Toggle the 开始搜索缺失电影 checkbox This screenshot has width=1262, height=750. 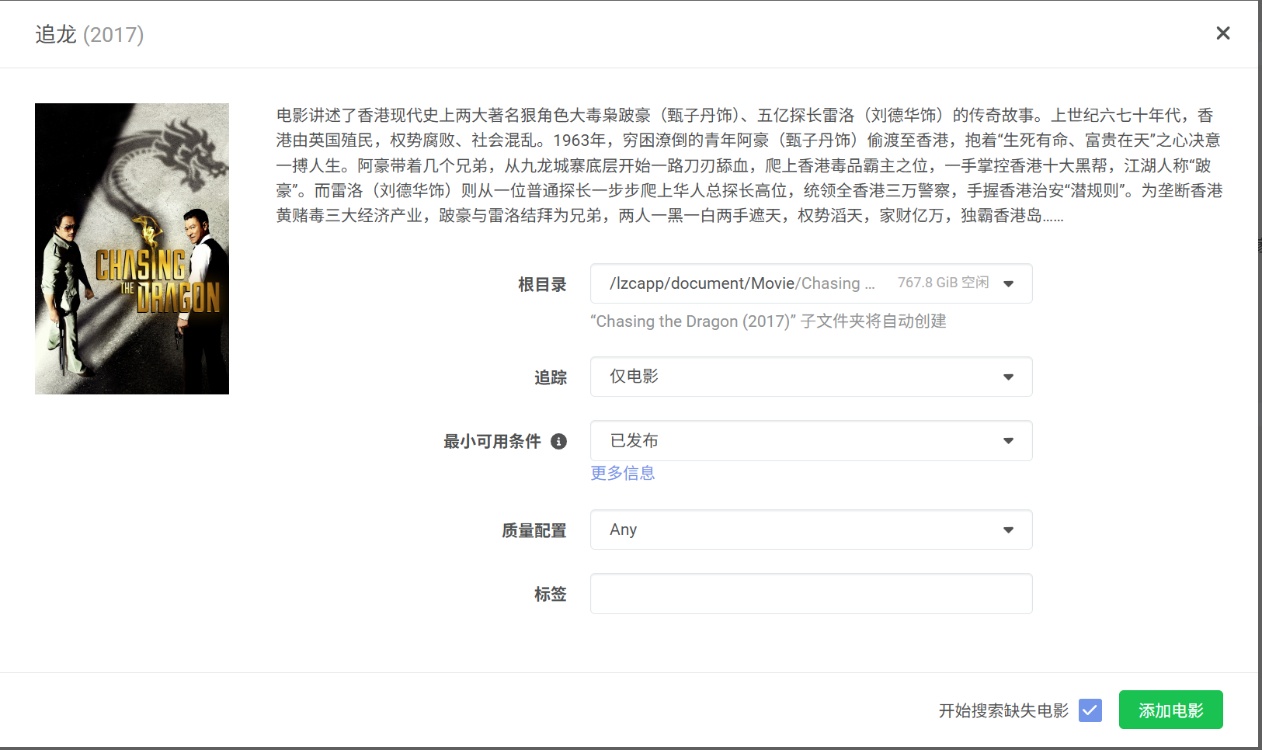pyautogui.click(x=1090, y=710)
